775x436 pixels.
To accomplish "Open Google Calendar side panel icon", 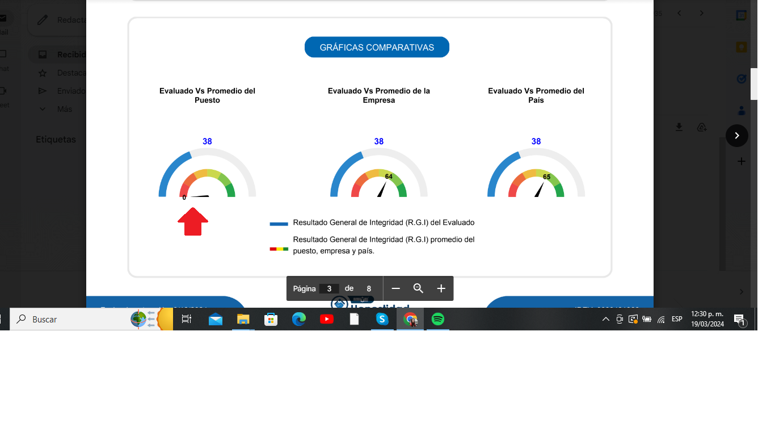I will click(x=741, y=15).
